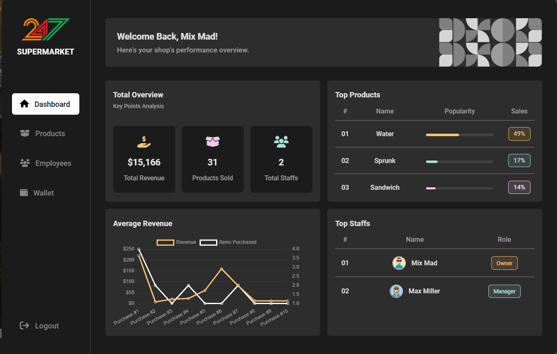Click the Owner role badge
Viewport: 557px width, 354px height.
point(505,263)
